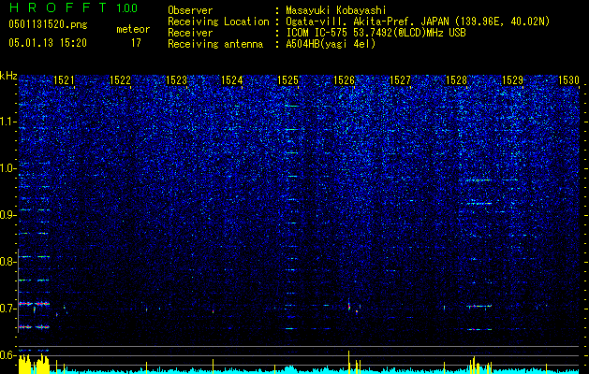Click the 1530 time marker

tap(568, 80)
